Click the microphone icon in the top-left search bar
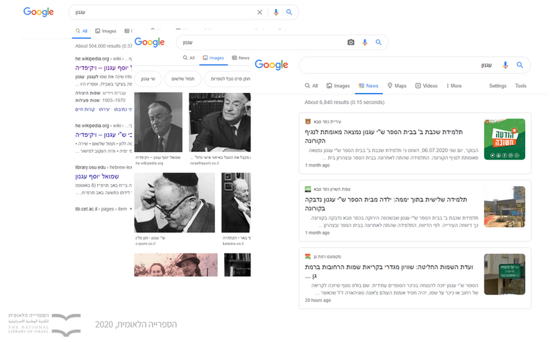This screenshot has height=343, width=555. (276, 12)
